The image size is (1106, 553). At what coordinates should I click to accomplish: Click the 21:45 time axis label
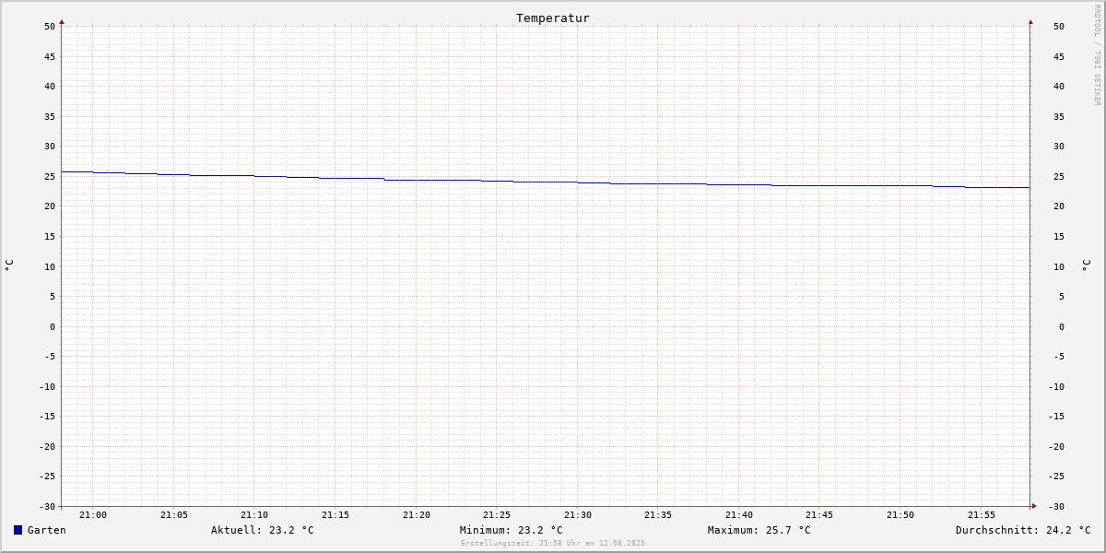coord(819,515)
